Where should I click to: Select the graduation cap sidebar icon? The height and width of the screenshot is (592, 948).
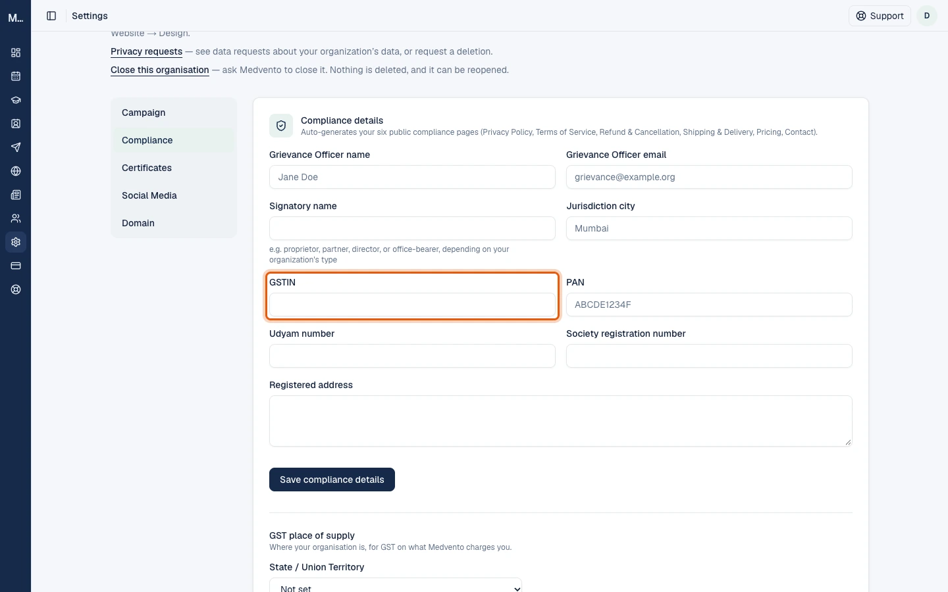point(16,100)
